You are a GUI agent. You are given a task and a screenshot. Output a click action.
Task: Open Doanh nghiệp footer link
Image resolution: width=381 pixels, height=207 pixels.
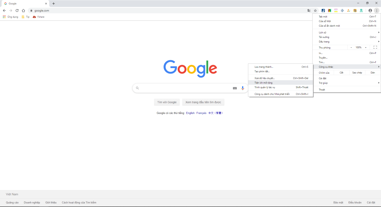(32, 203)
